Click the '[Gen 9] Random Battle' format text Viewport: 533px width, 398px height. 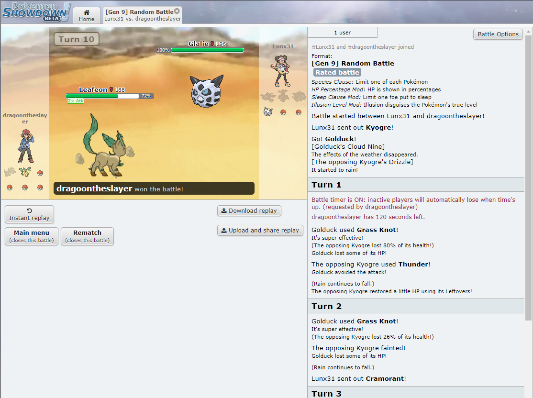tap(353, 63)
